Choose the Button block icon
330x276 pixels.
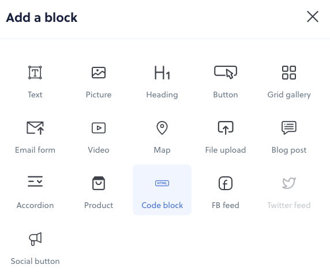point(226,72)
